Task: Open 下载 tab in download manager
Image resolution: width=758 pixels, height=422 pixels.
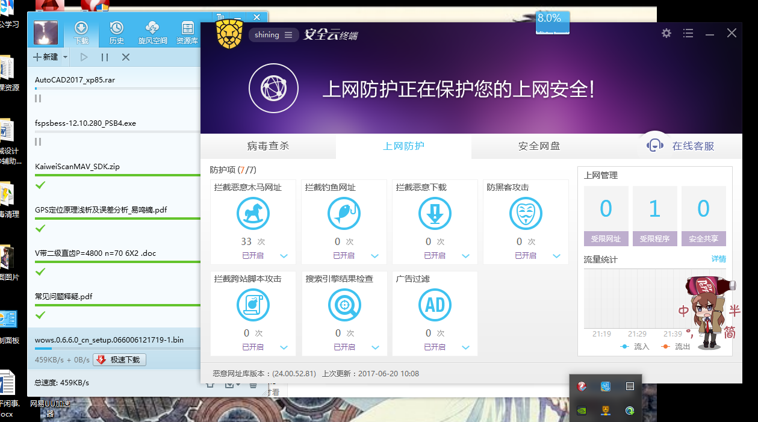Action: point(81,33)
